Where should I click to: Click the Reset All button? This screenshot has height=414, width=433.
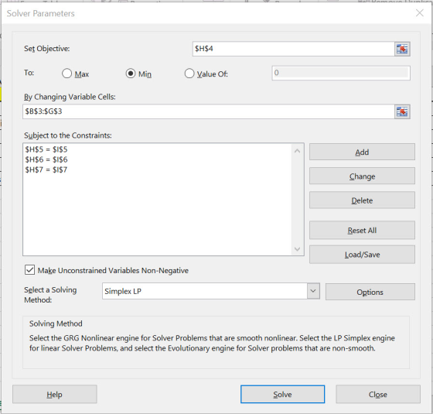click(x=362, y=230)
